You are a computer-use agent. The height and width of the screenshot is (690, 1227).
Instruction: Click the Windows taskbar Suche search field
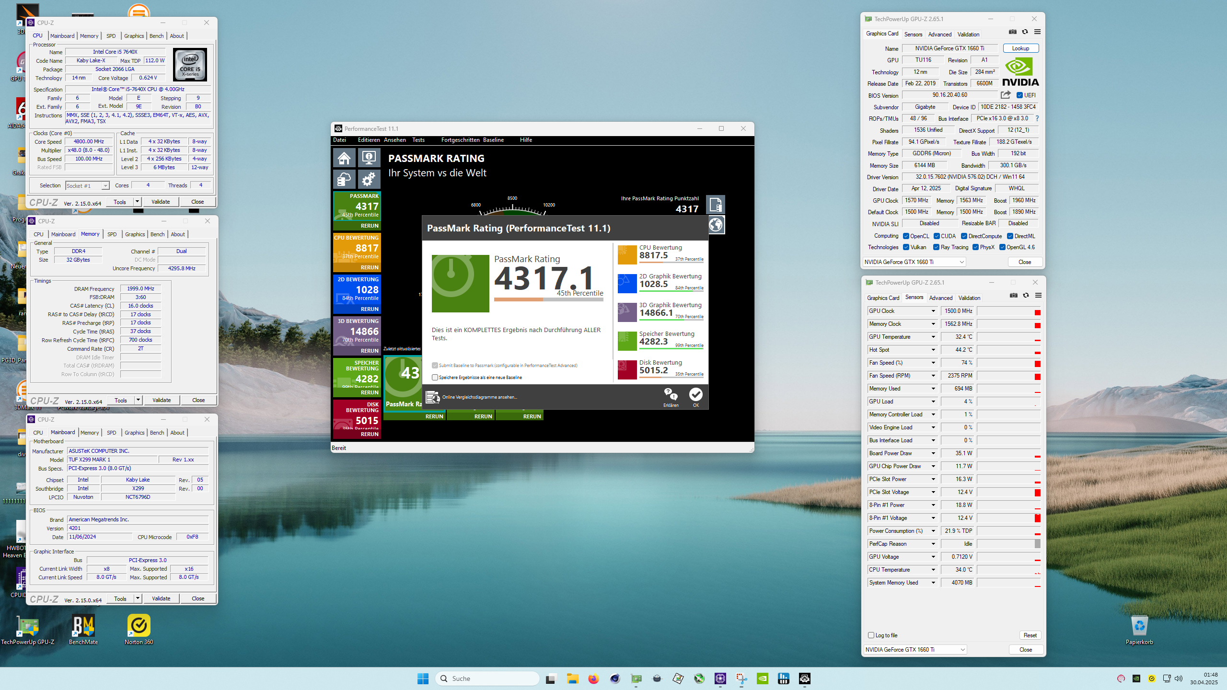(487, 678)
